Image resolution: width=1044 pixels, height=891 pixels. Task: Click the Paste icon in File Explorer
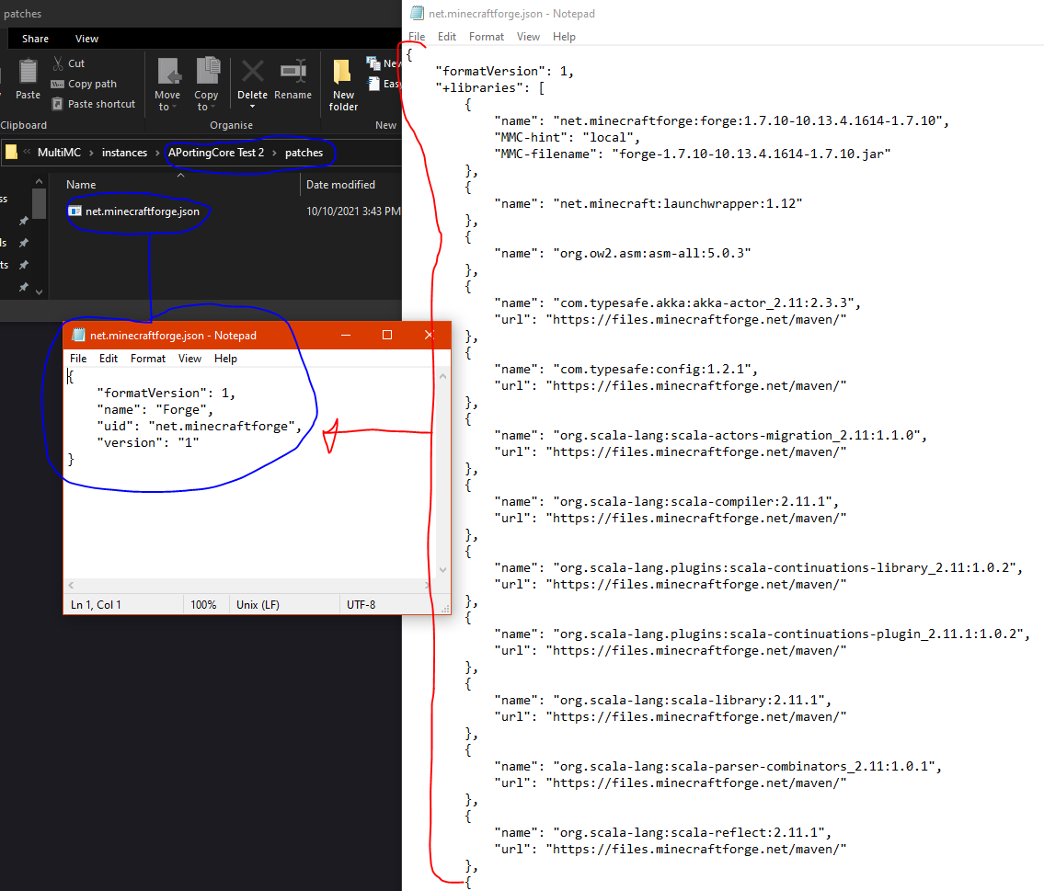coord(28,72)
